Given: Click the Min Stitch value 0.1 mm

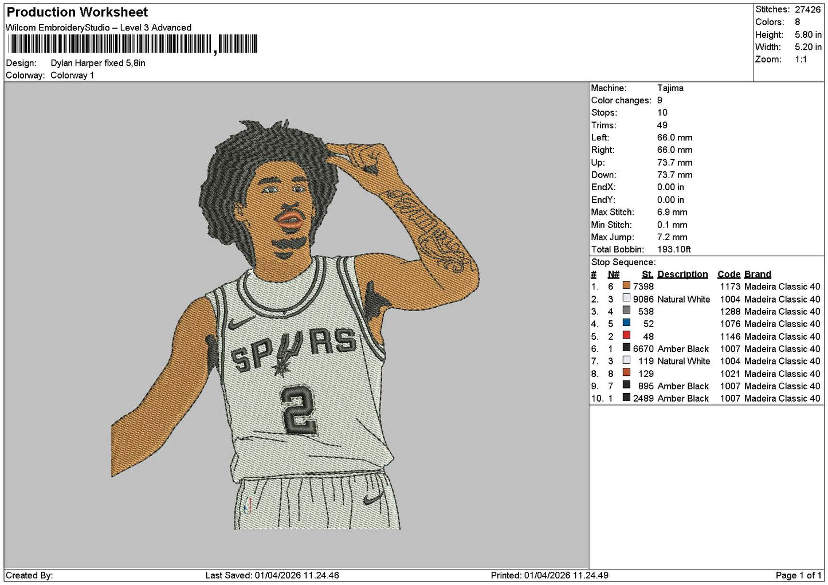Looking at the screenshot, I should 673,225.
